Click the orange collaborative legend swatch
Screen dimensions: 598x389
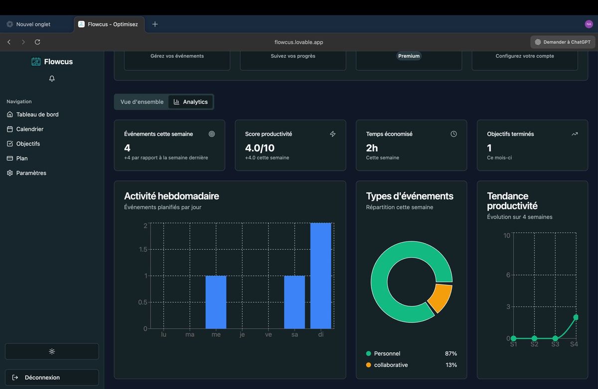369,365
